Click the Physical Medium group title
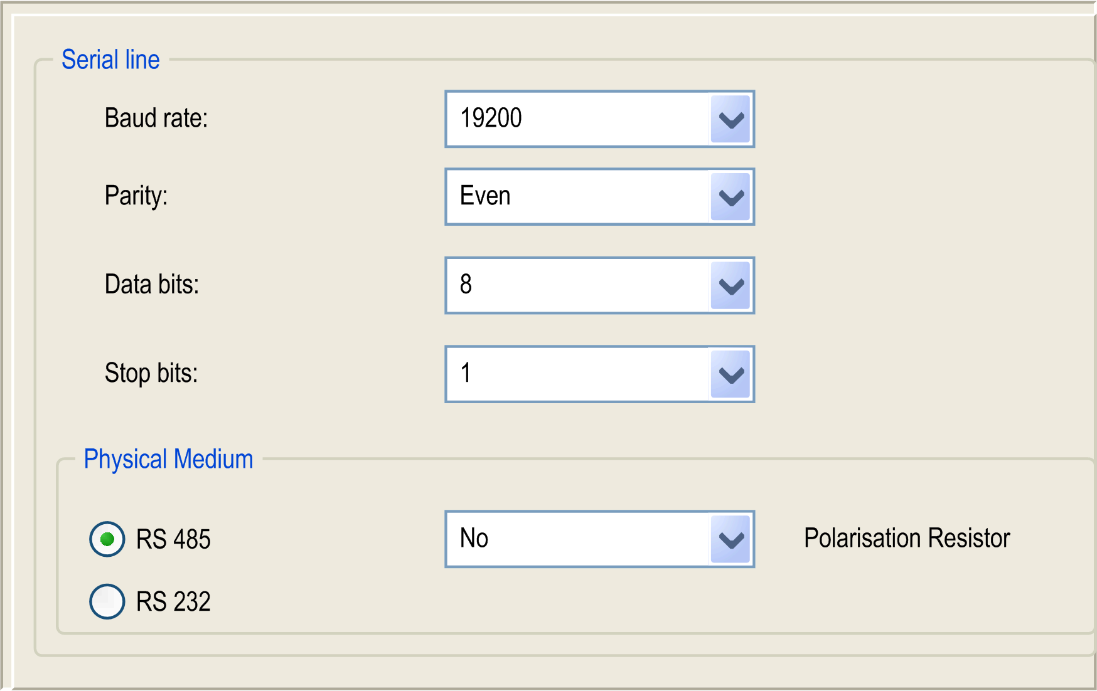Screen dimensions: 1097x691 pos(169,460)
